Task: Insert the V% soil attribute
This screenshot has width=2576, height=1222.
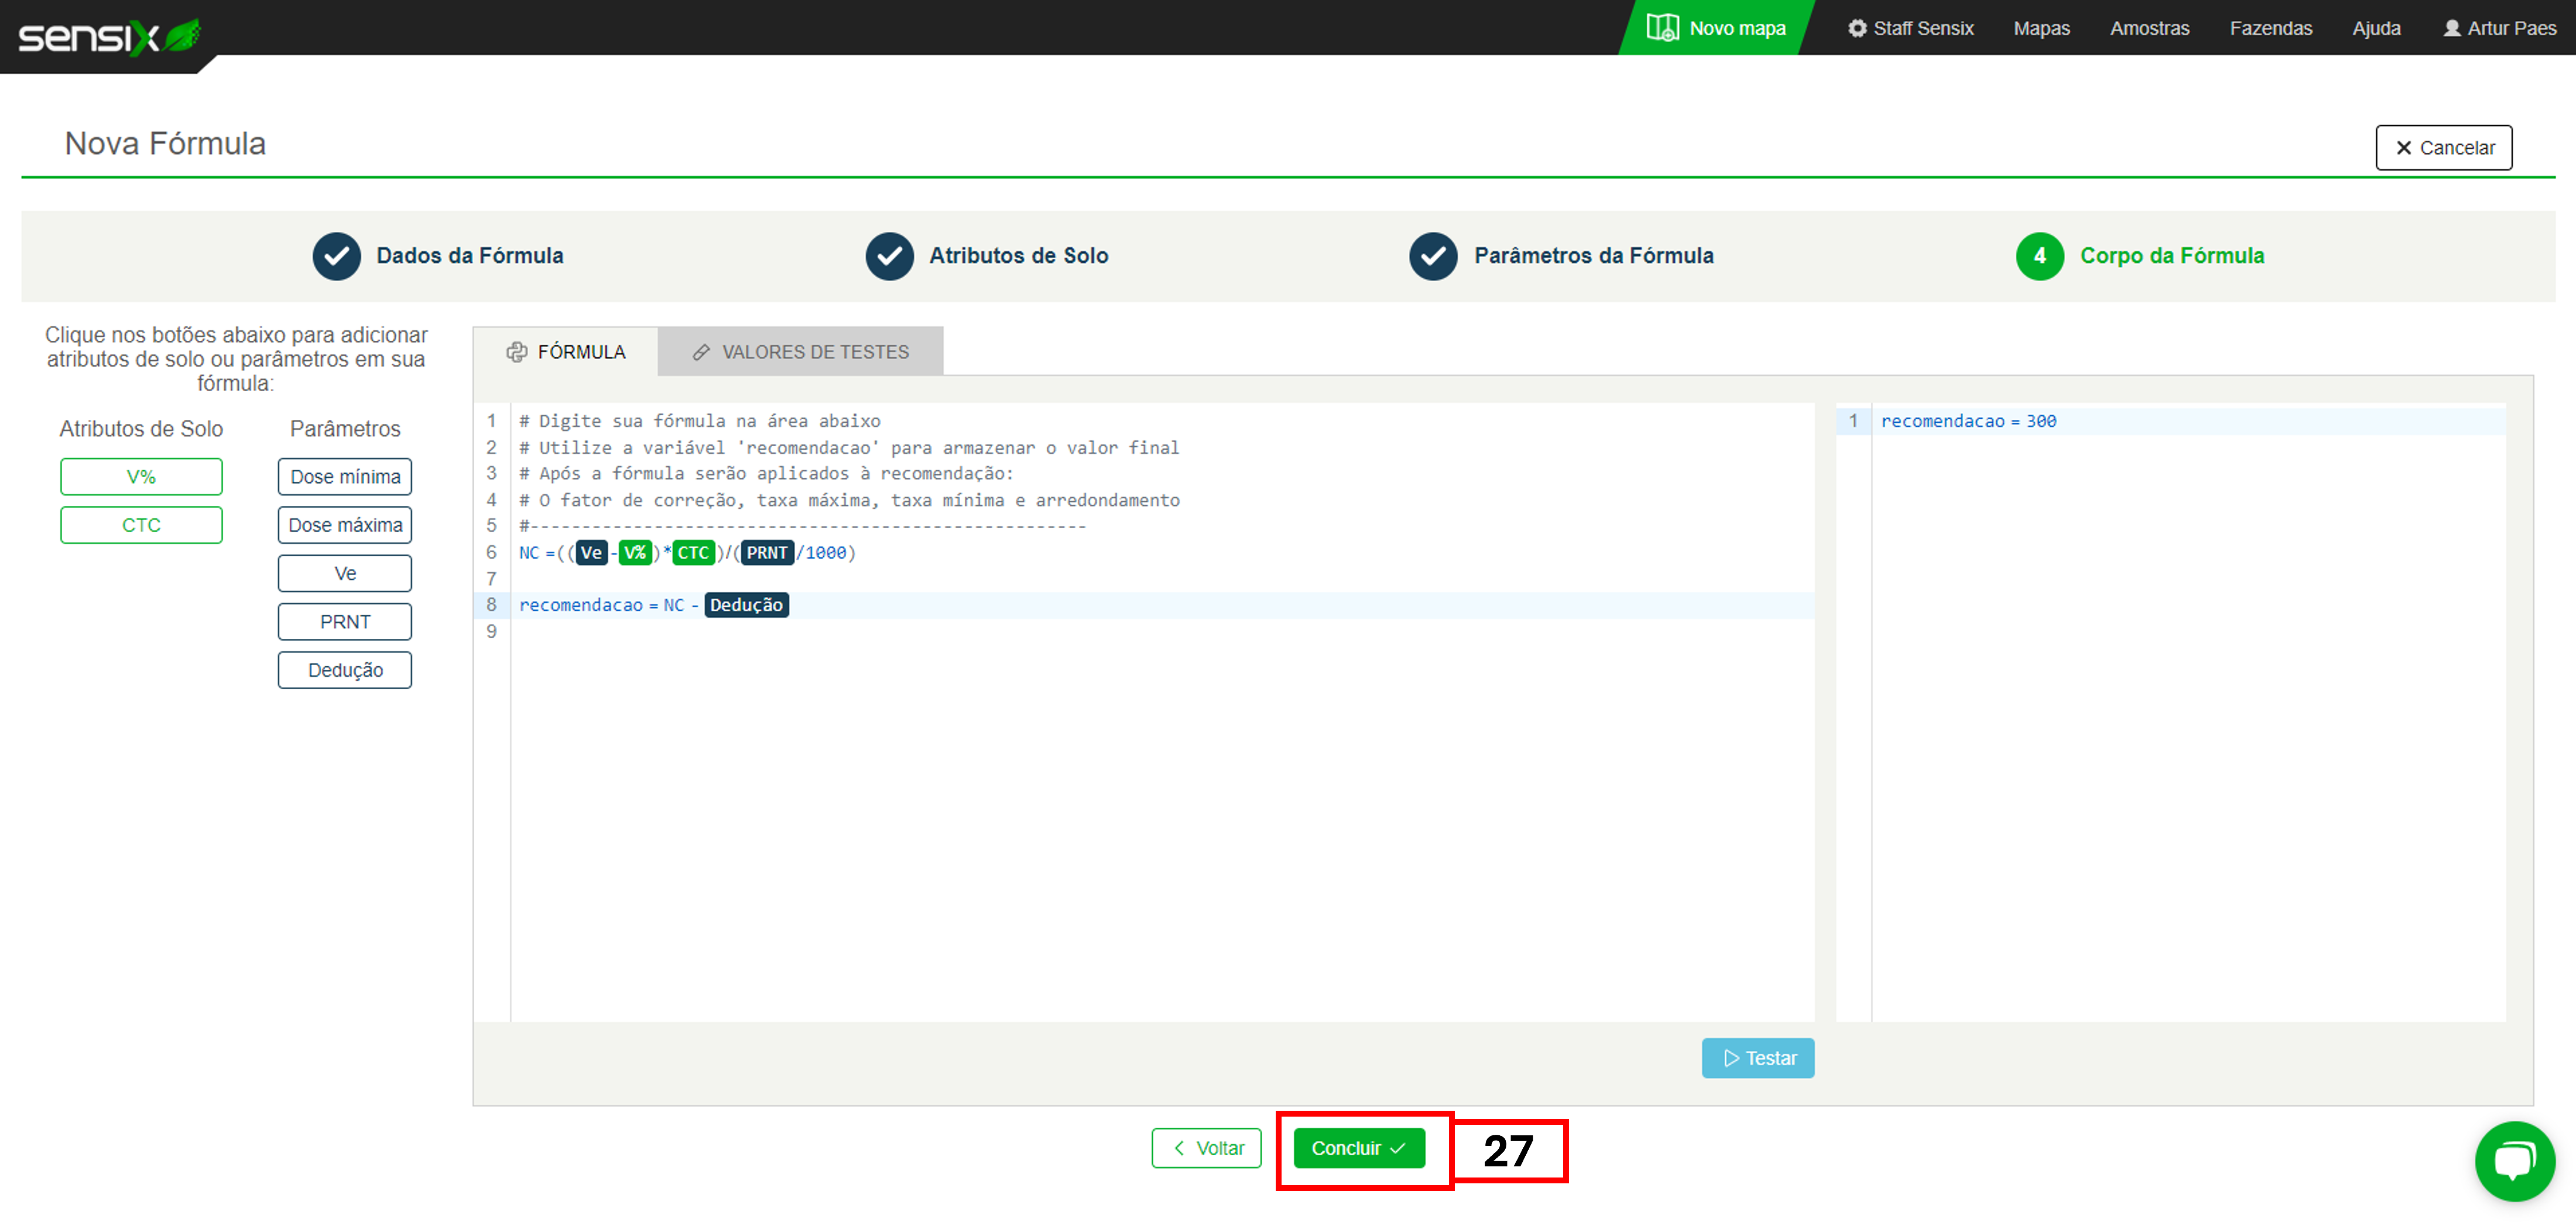Action: pos(141,477)
